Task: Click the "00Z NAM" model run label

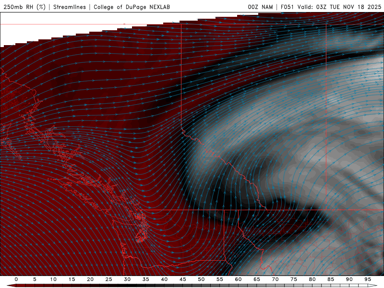Action: pos(260,7)
